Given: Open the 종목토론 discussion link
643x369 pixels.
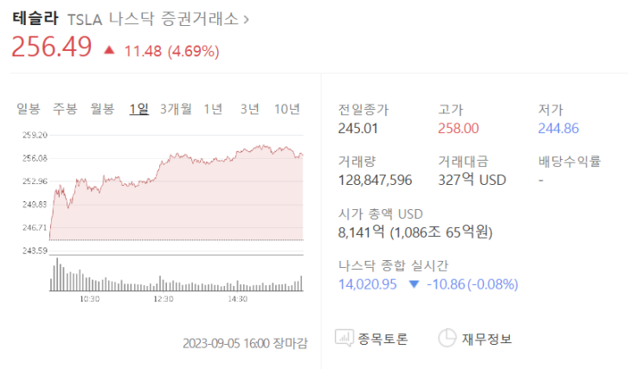Looking at the screenshot, I should 383,339.
